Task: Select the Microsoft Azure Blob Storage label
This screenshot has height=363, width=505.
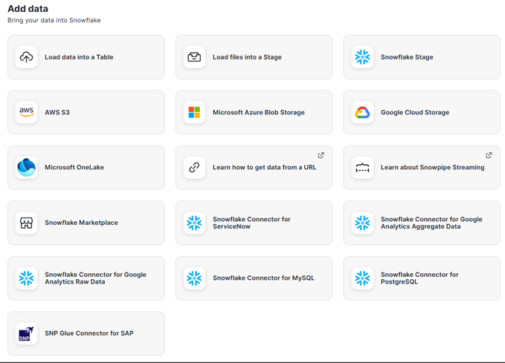Action: pos(259,113)
